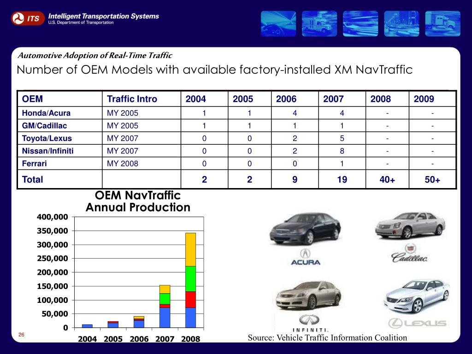Select the city street header thumbnail
The image size is (472, 354).
[x=401, y=24]
